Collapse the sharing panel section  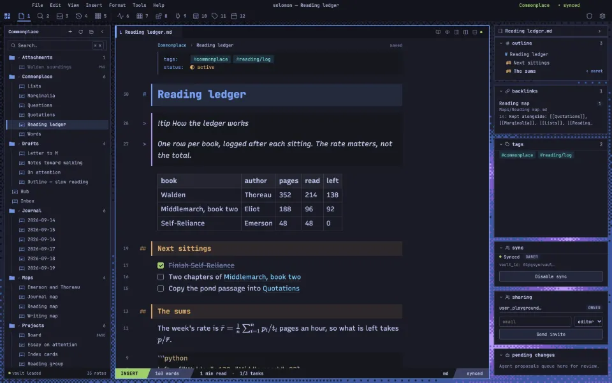501,297
